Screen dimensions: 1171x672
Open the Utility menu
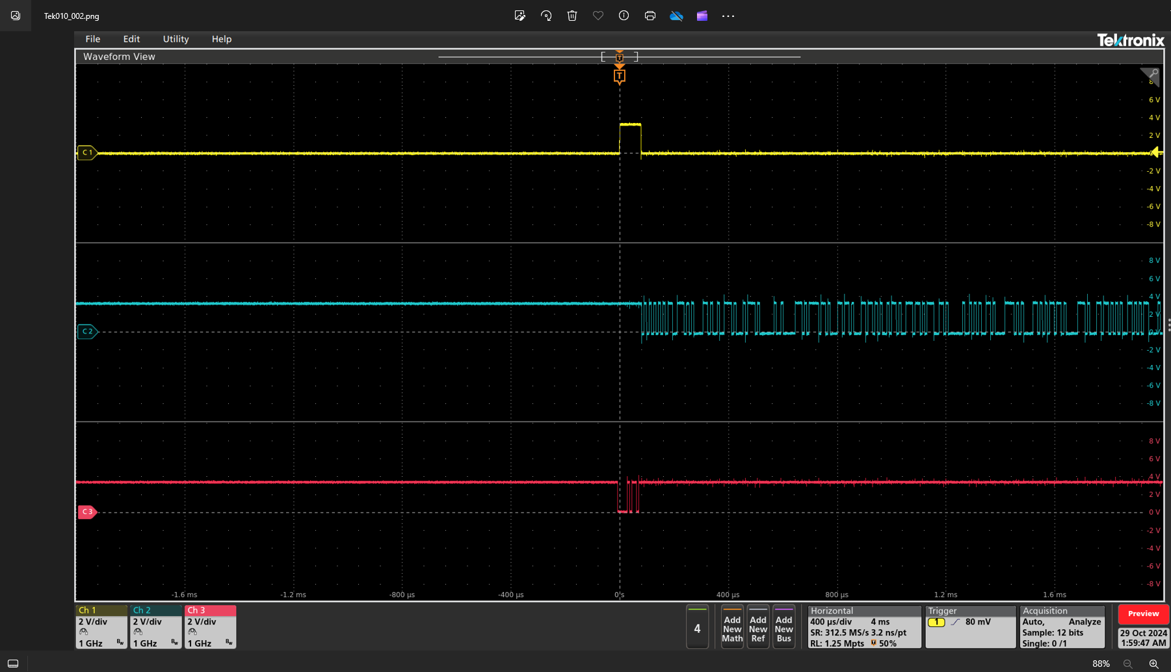click(x=175, y=38)
